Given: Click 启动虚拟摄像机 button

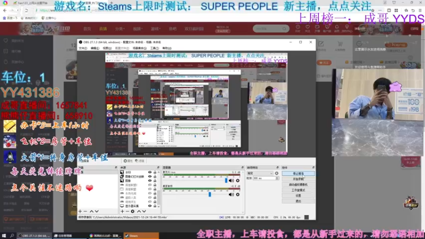Looking at the screenshot, I should coord(298,184).
